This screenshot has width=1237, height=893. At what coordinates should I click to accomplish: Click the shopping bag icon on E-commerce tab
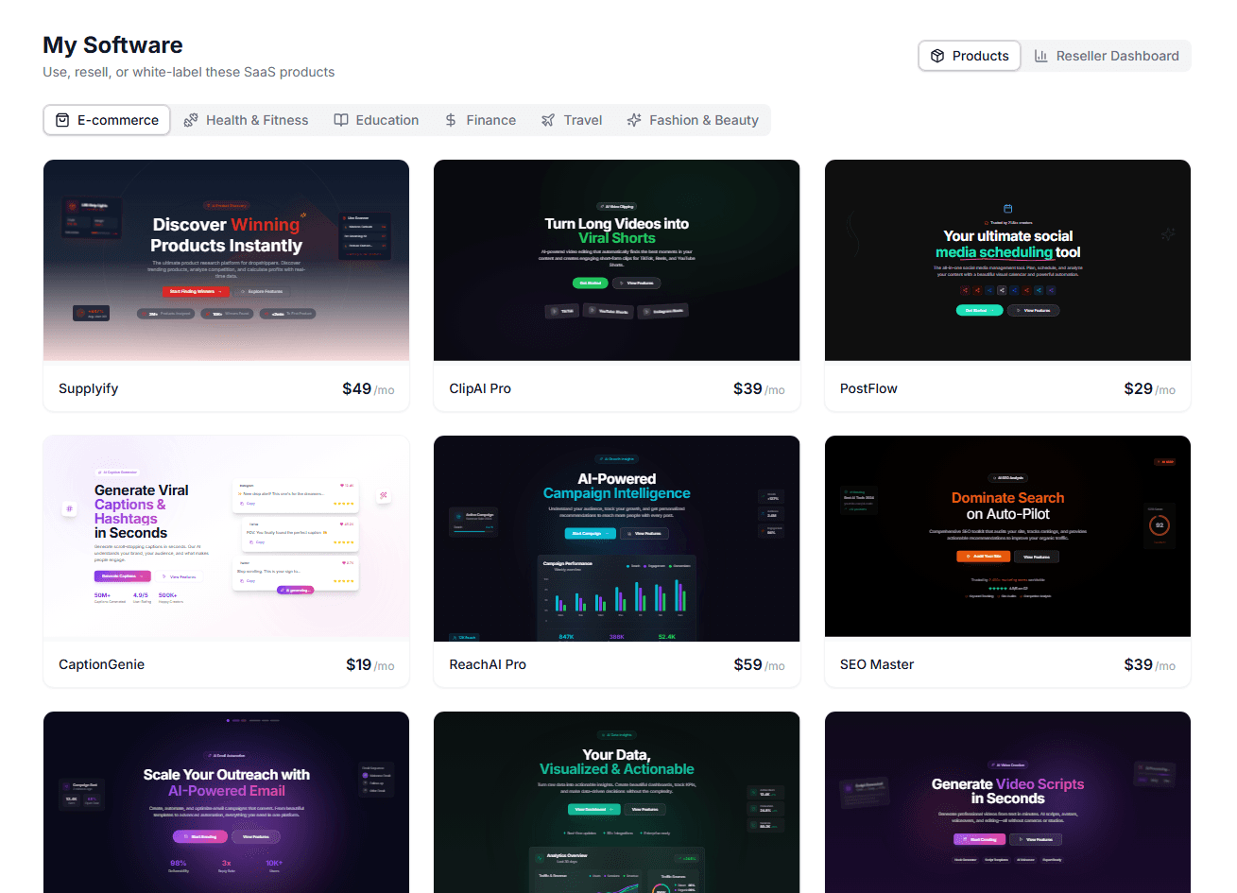tap(62, 120)
